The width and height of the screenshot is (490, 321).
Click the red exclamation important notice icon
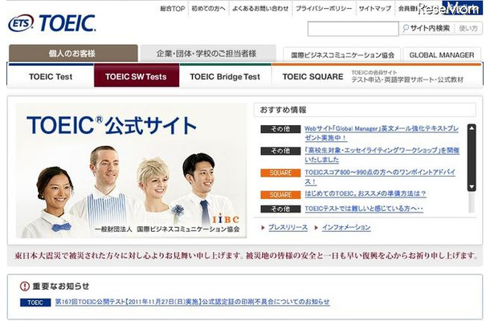(x=24, y=286)
